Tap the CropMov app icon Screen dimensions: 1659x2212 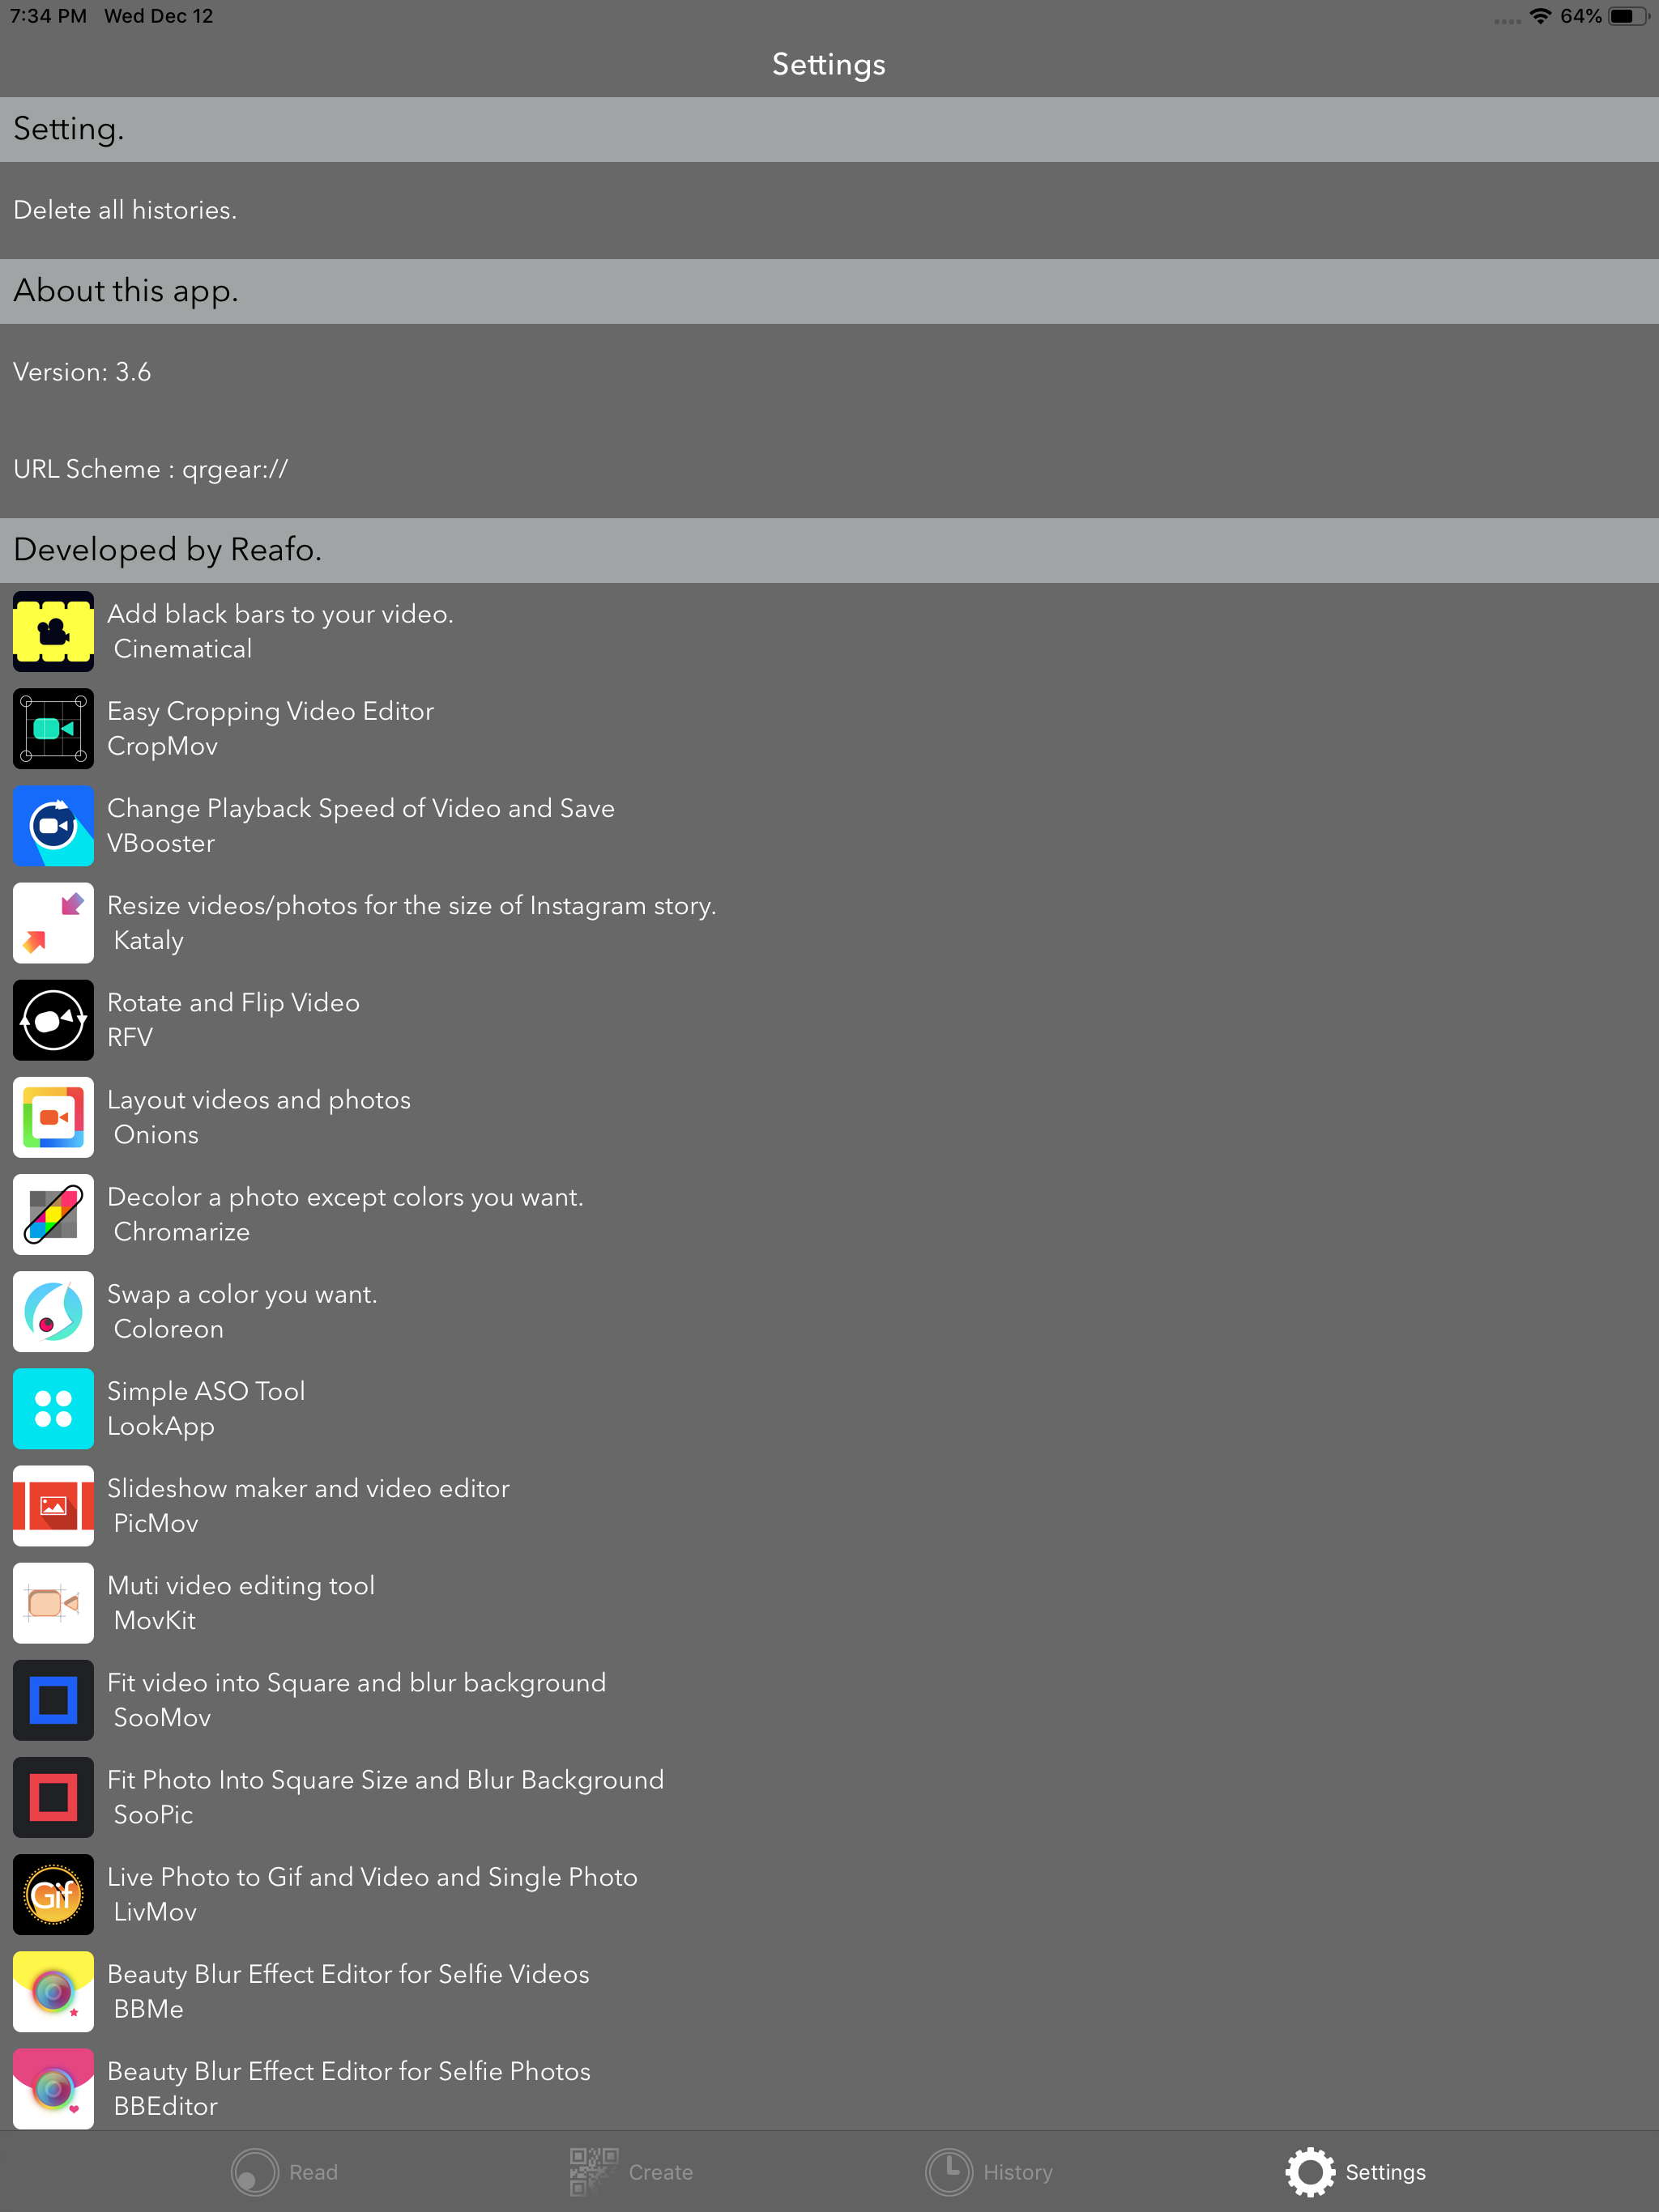point(53,728)
